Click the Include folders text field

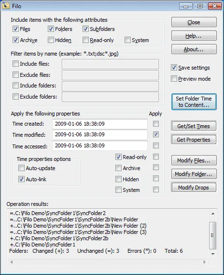click(x=110, y=86)
